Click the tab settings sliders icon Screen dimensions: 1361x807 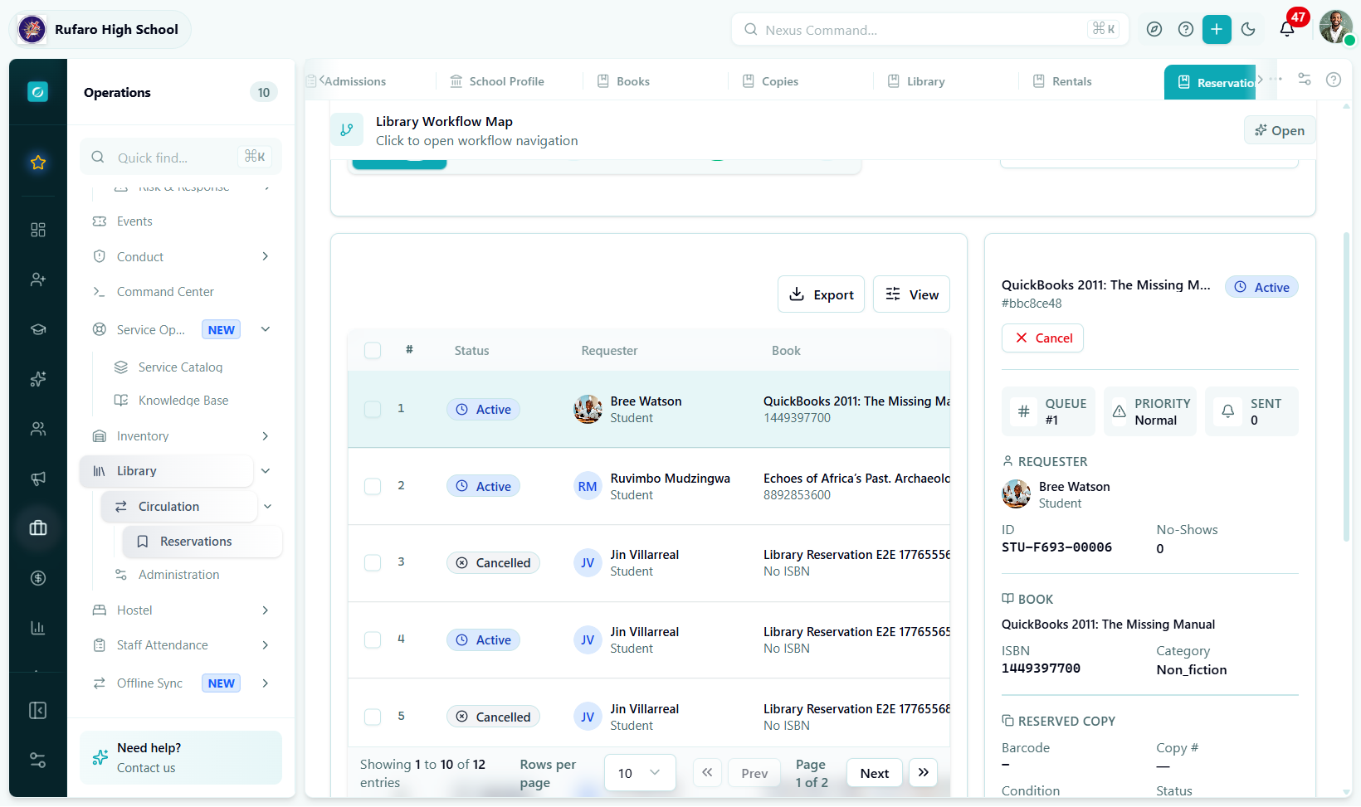click(x=1305, y=80)
